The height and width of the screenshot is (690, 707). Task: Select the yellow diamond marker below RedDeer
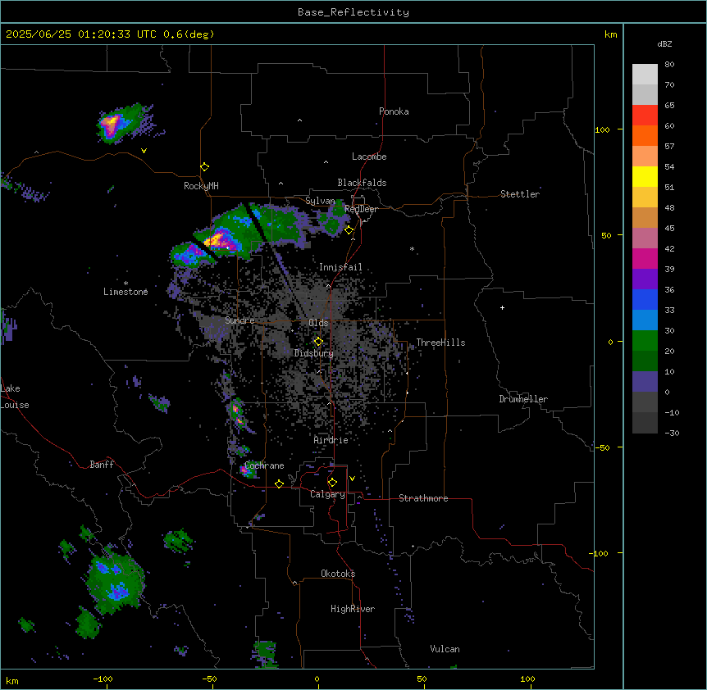[x=349, y=230]
